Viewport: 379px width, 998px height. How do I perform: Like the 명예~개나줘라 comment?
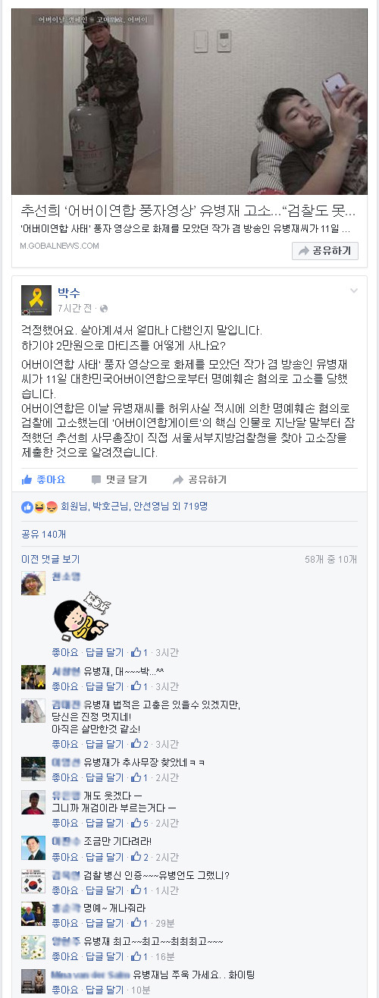[x=64, y=923]
